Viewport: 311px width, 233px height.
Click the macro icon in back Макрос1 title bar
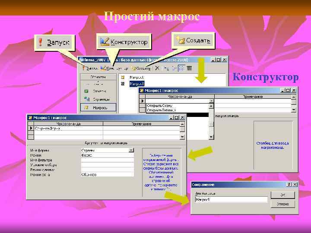[x=142, y=91]
